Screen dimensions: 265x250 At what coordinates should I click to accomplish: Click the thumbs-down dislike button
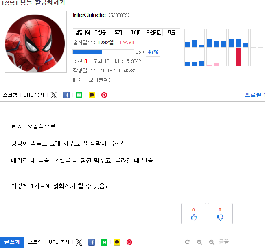click(x=220, y=214)
